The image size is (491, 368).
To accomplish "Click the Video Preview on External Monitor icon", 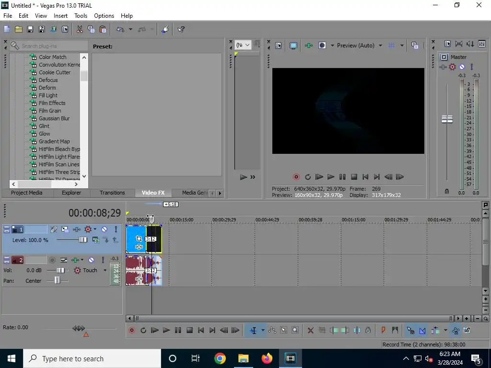I will tap(293, 46).
